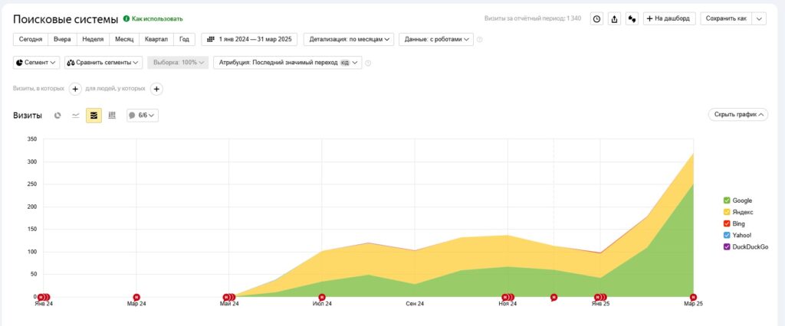Select the Неделя period tab
The image size is (785, 326).
tap(93, 39)
